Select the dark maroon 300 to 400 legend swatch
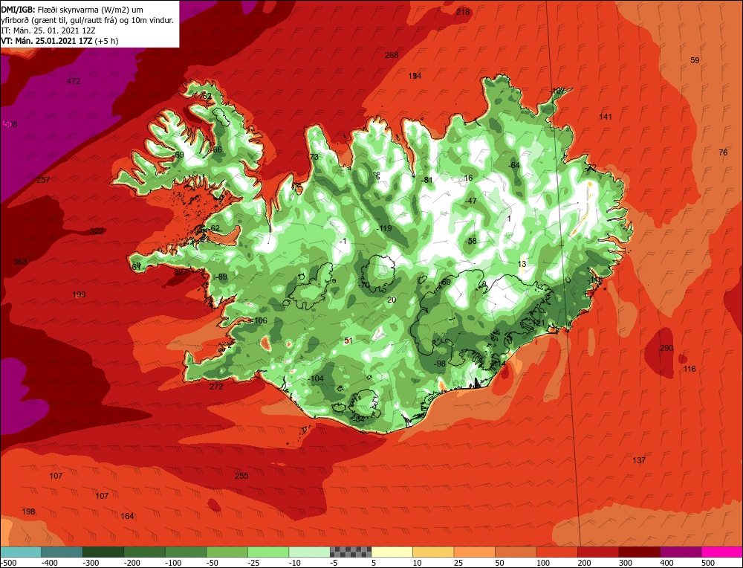Viewport: 743px width, 568px height. 640,552
